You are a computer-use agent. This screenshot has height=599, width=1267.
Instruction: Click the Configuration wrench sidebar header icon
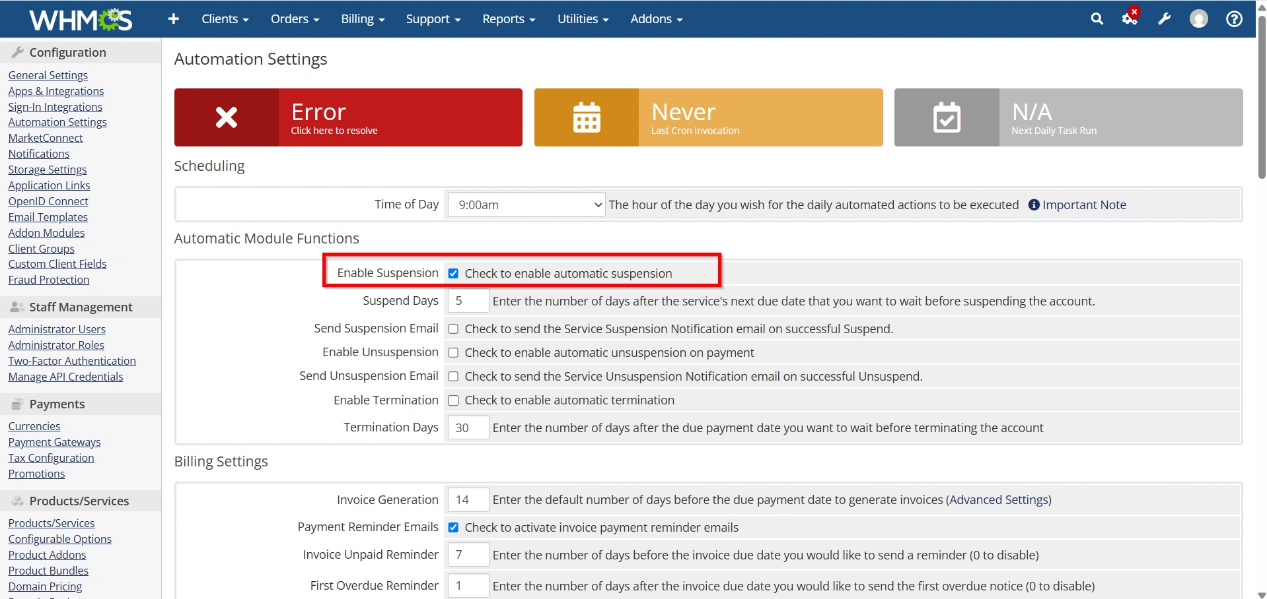tap(18, 52)
